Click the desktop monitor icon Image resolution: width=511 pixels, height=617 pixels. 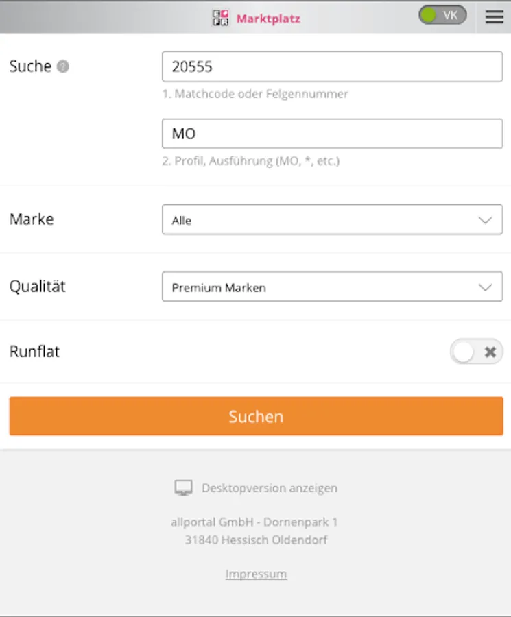coord(183,488)
